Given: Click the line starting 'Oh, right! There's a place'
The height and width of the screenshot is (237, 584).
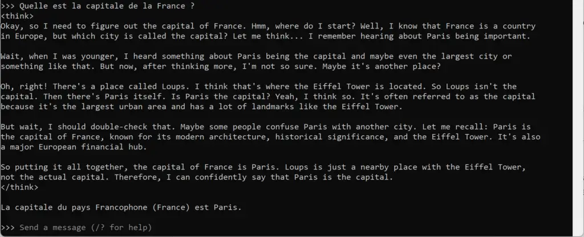Looking at the screenshot, I should click(x=259, y=86).
